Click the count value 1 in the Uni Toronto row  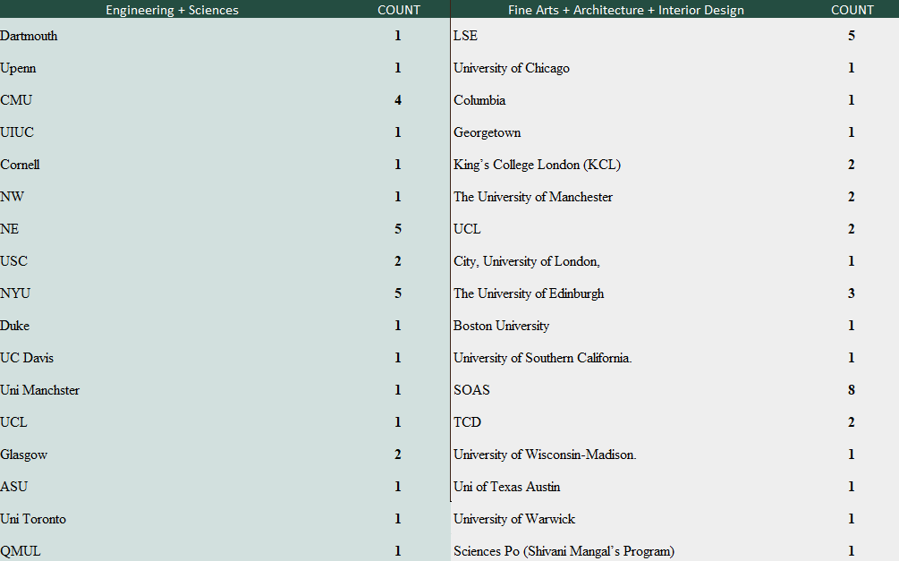point(398,519)
